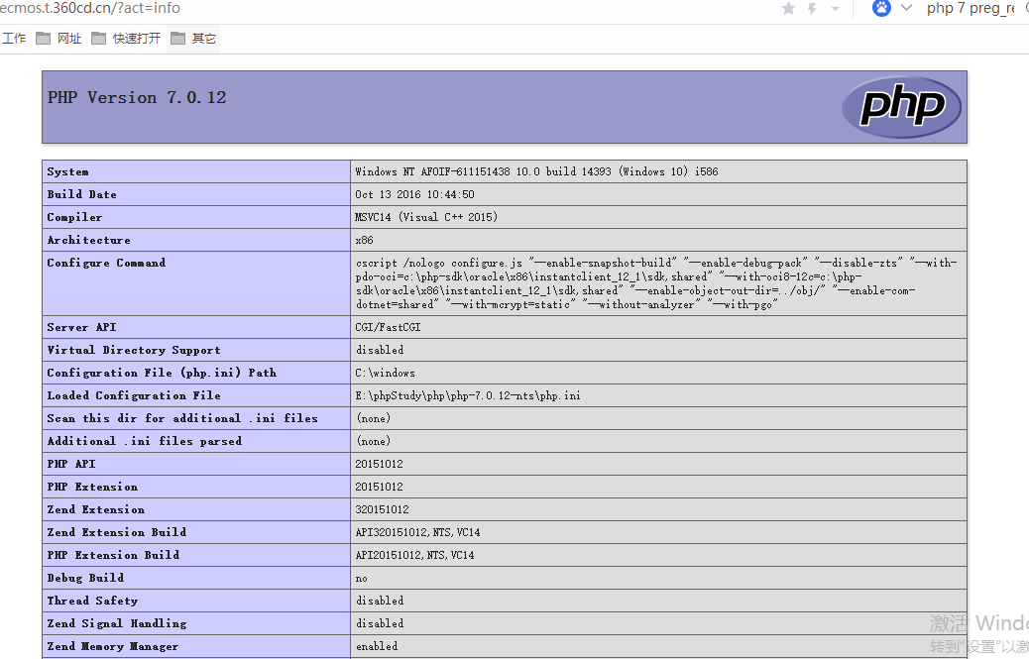This screenshot has width=1029, height=659.
Task: Click the address bar URL ecmos.t.360cd.cn
Action: [x=89, y=9]
